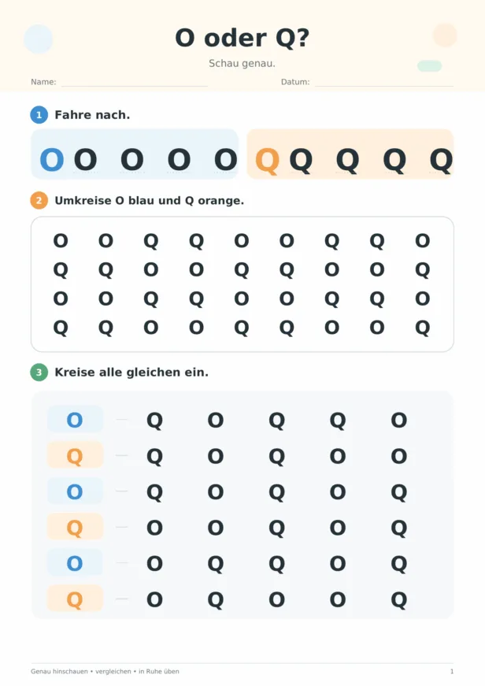Click the blue O sample in first matching row
Image resolution: width=485 pixels, height=686 pixels.
(x=75, y=420)
